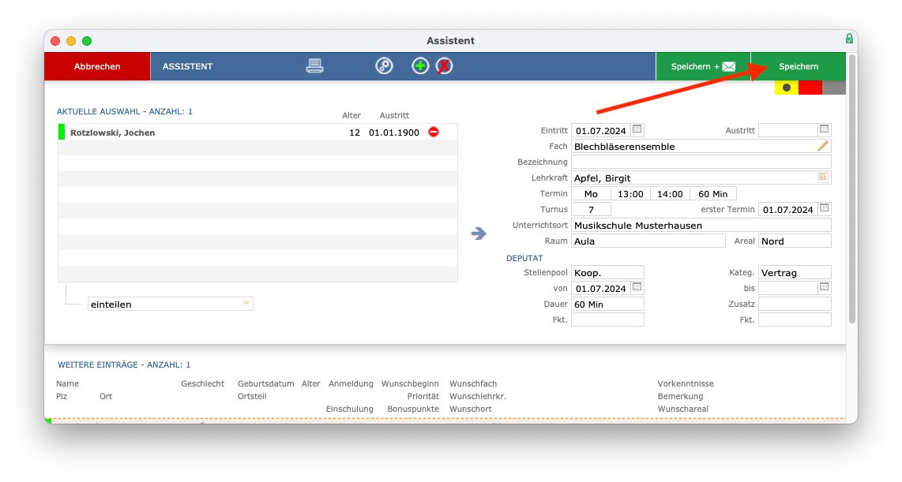Click the Dauer field 60 Min
The height and width of the screenshot is (482, 902).
tap(608, 304)
